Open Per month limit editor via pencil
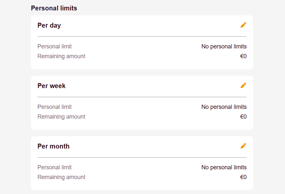Screen dimensions: 285x194 coord(243,146)
